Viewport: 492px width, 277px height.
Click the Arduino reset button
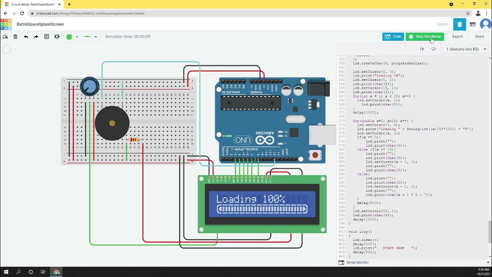point(315,155)
